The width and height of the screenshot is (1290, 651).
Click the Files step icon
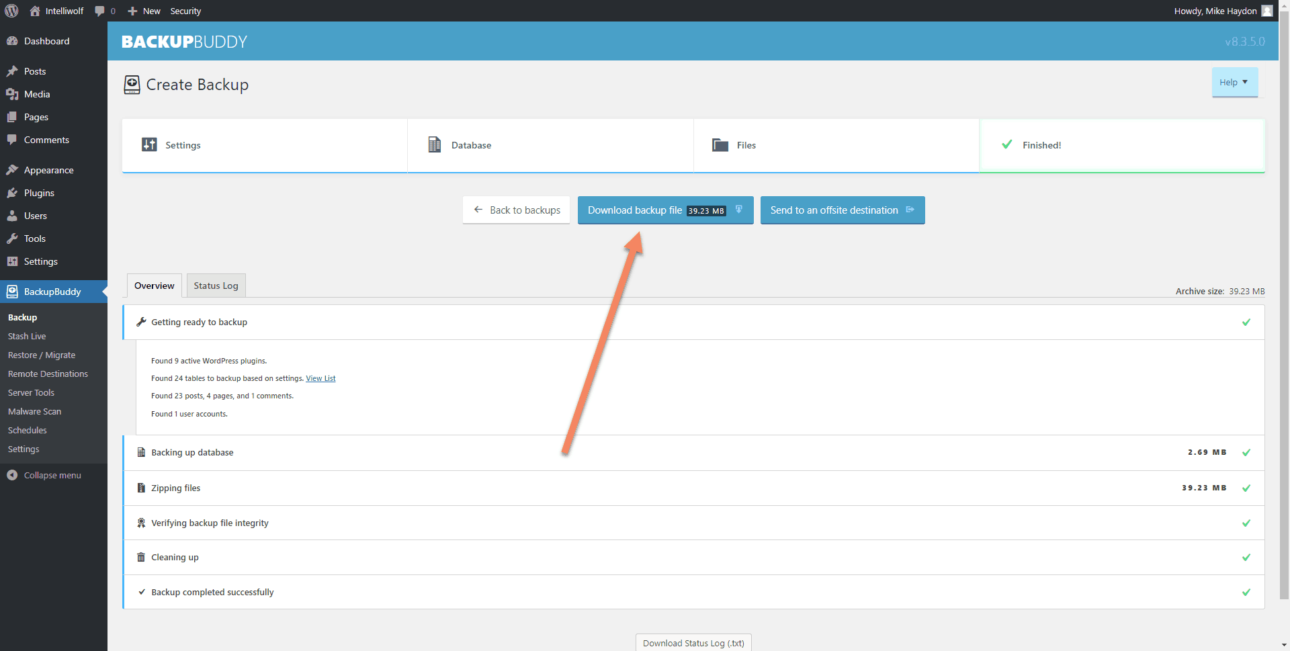coord(719,144)
